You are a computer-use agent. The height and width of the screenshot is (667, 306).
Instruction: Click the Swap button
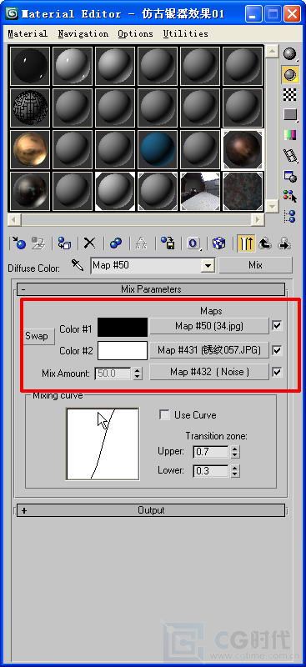[38, 336]
